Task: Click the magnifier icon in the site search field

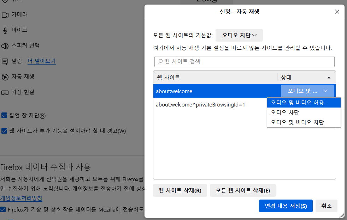Action: coord(160,61)
